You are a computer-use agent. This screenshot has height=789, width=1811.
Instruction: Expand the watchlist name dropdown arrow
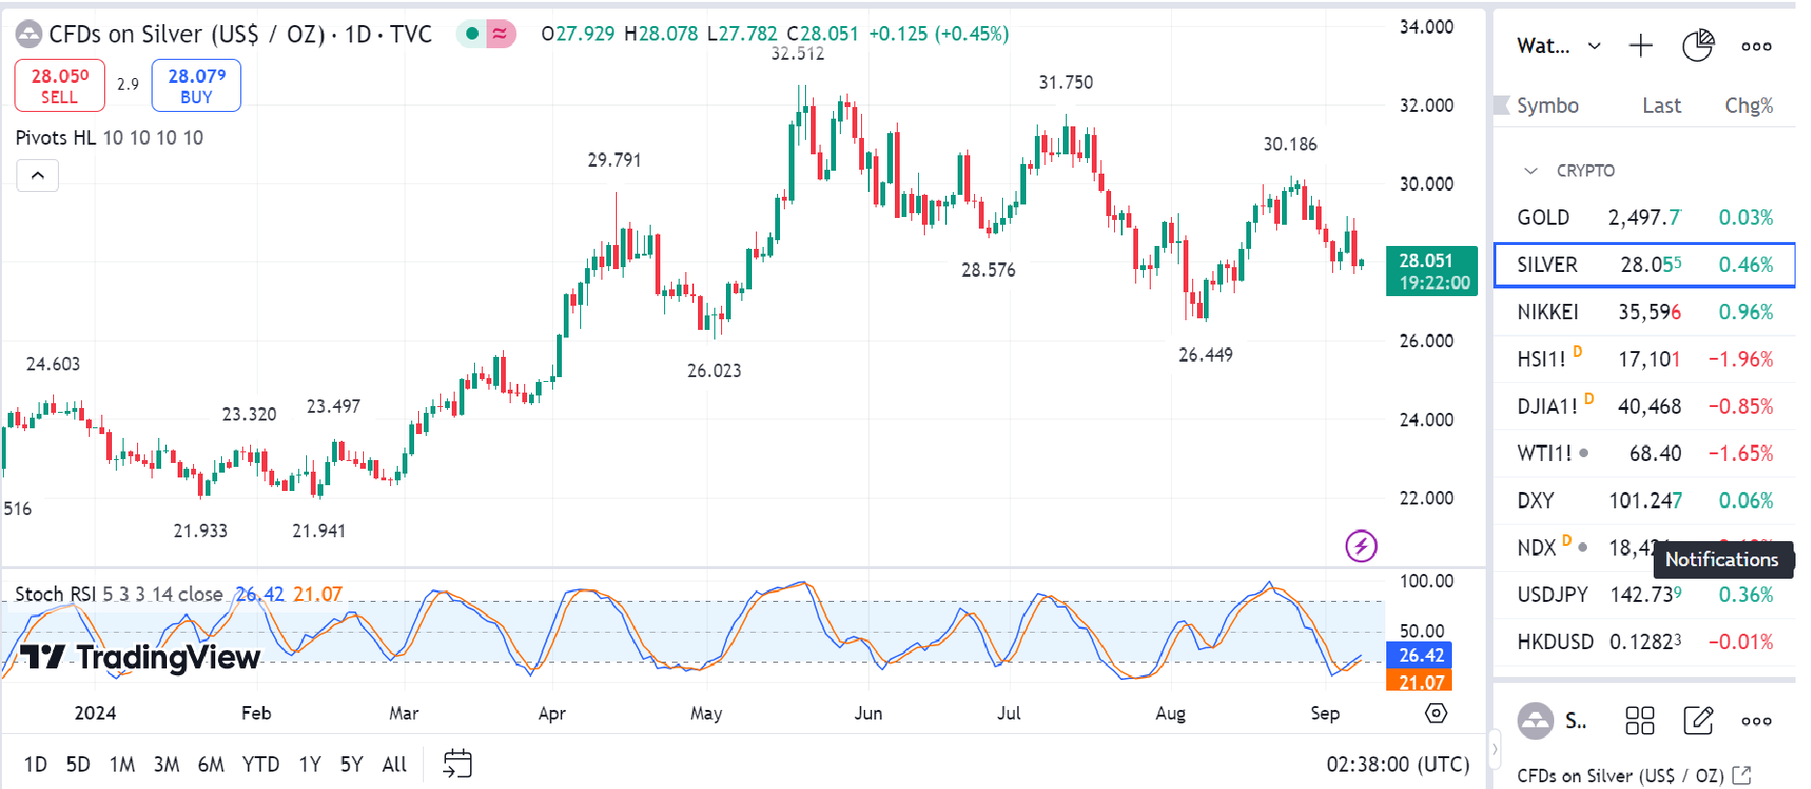(x=1595, y=45)
